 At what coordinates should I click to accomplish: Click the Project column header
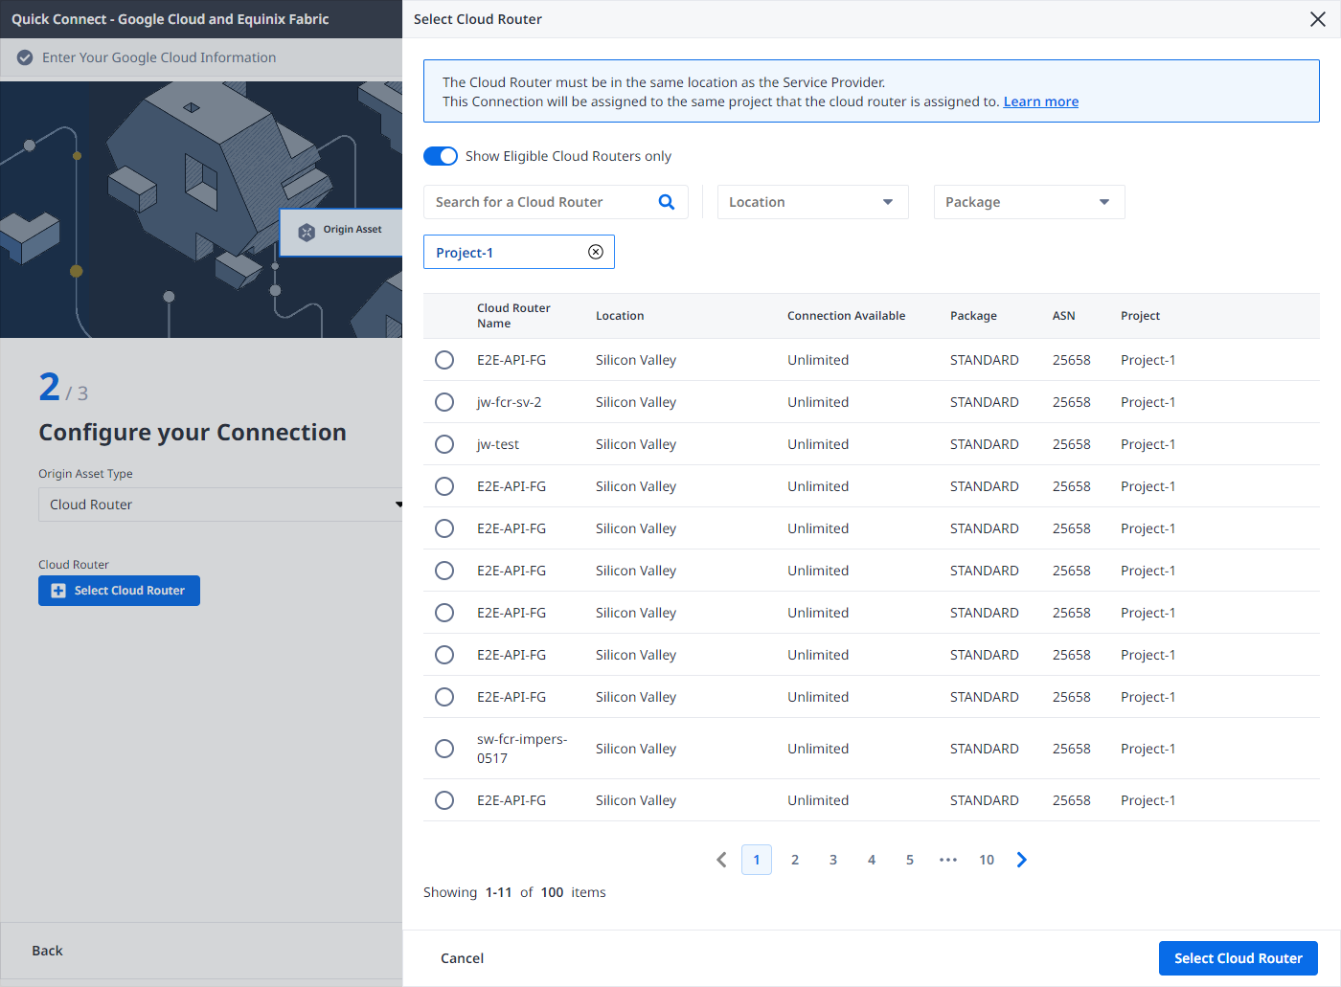pos(1140,316)
